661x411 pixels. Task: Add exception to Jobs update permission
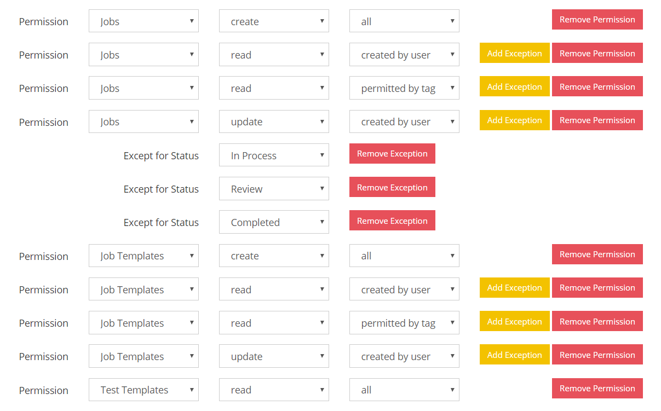coord(514,120)
